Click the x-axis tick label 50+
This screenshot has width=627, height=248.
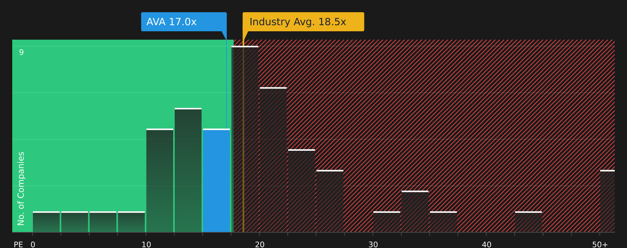pyautogui.click(x=600, y=245)
